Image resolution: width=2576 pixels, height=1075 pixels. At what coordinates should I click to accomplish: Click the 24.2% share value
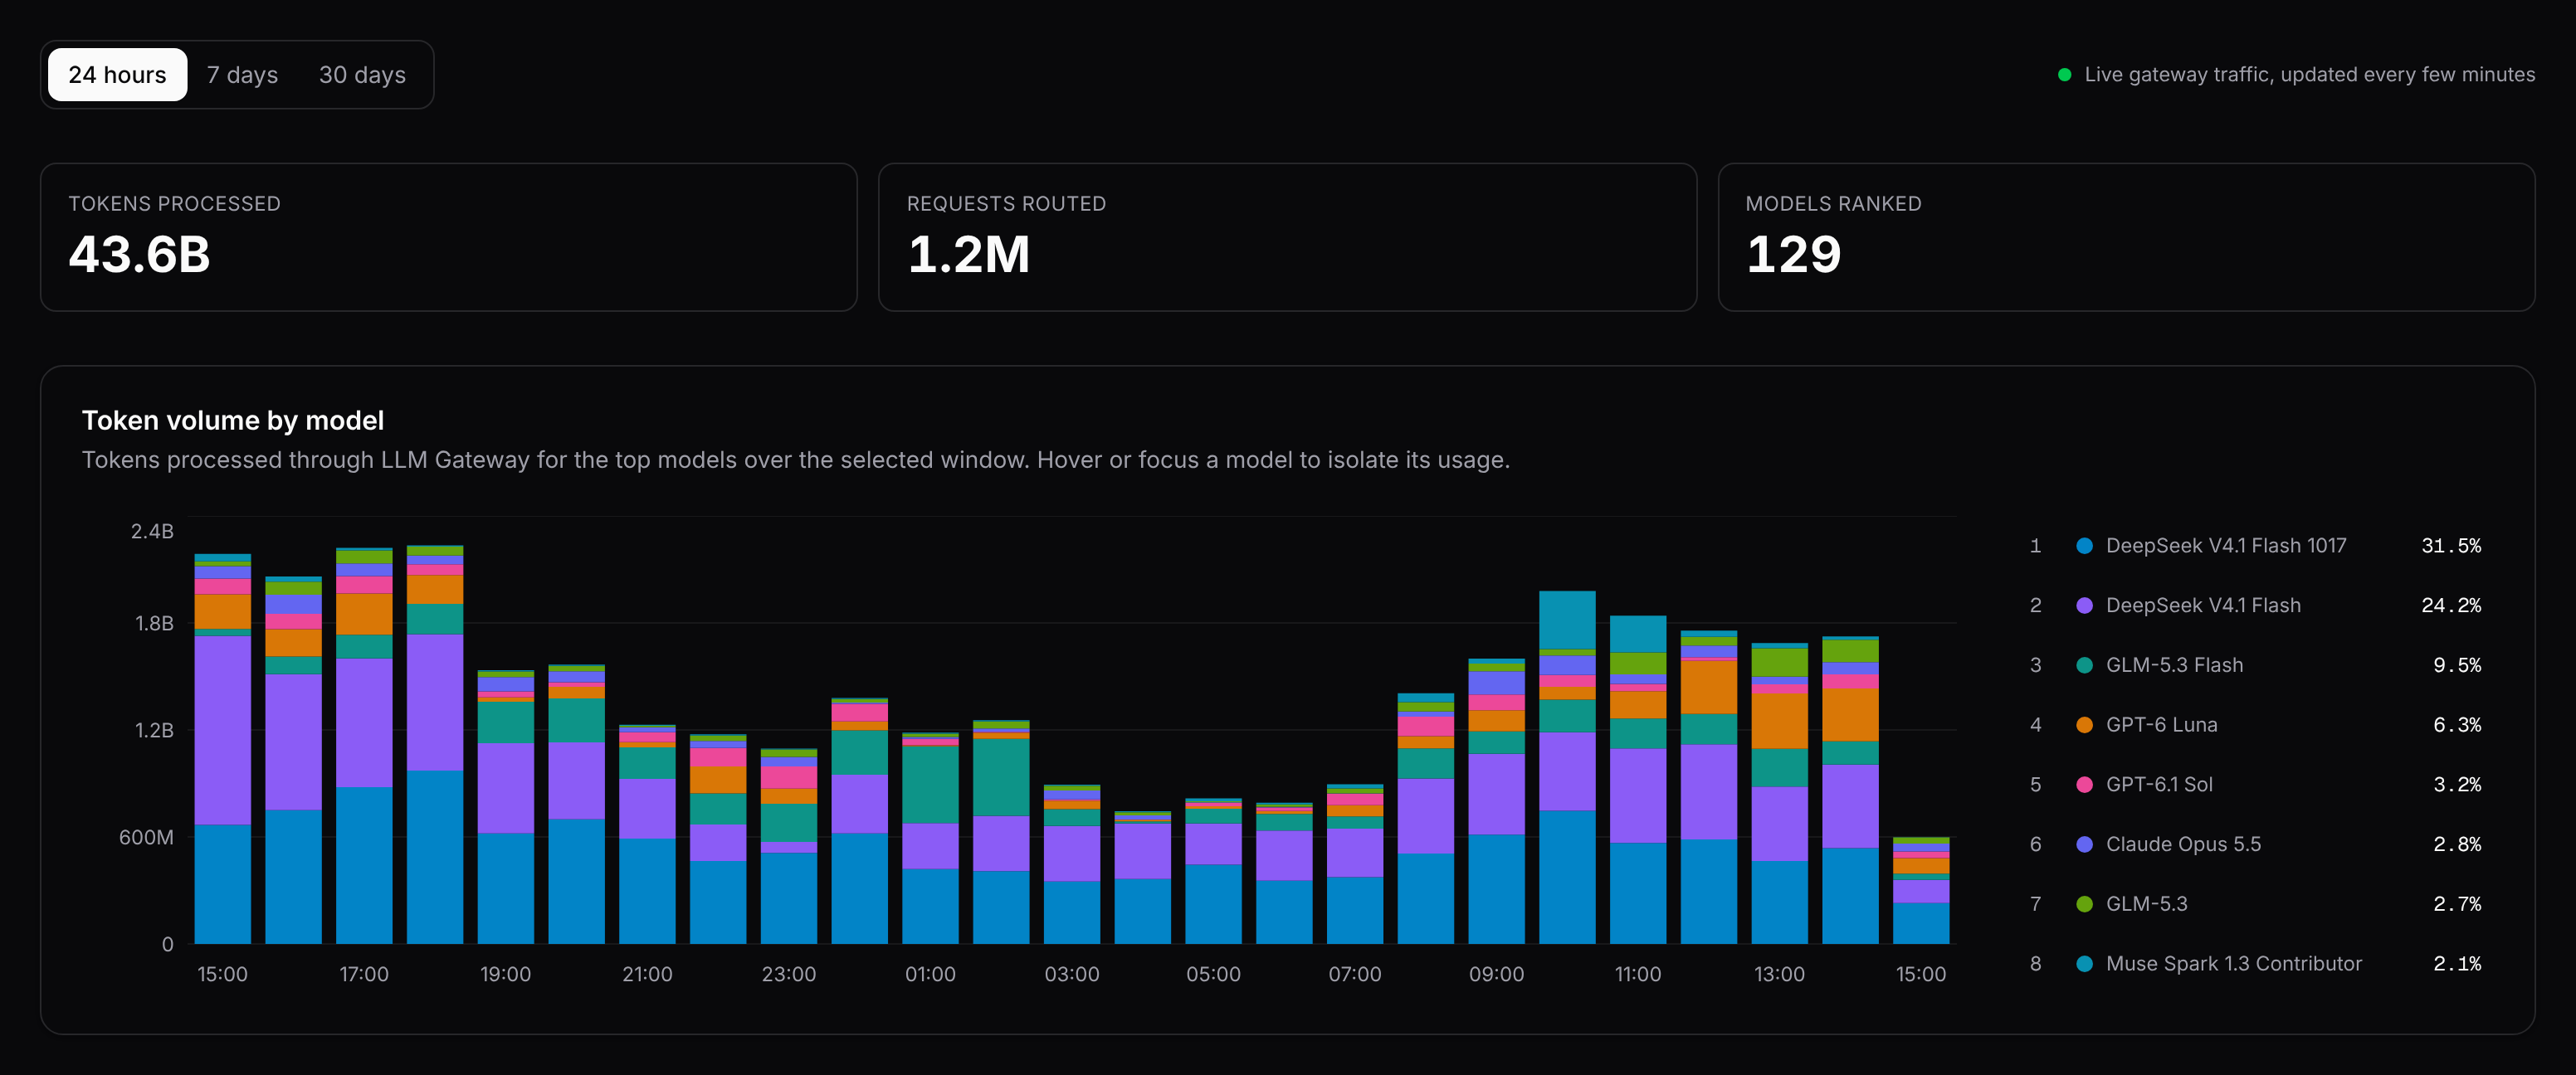pos(2451,606)
